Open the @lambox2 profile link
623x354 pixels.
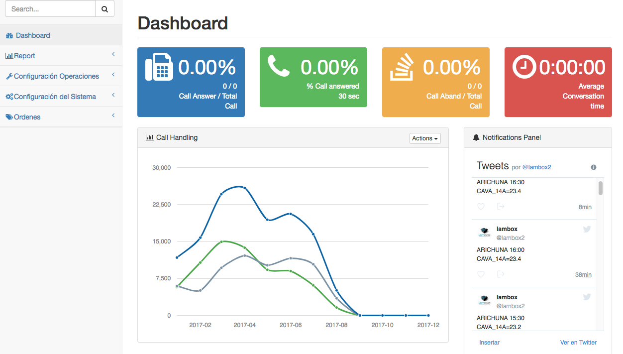(x=536, y=167)
